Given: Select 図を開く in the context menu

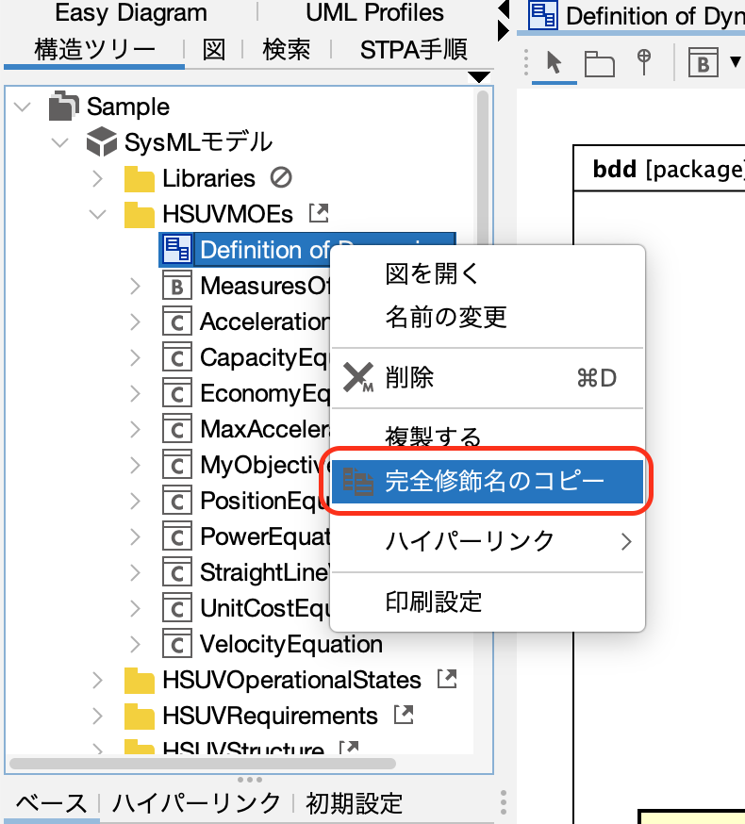Looking at the screenshot, I should [433, 273].
